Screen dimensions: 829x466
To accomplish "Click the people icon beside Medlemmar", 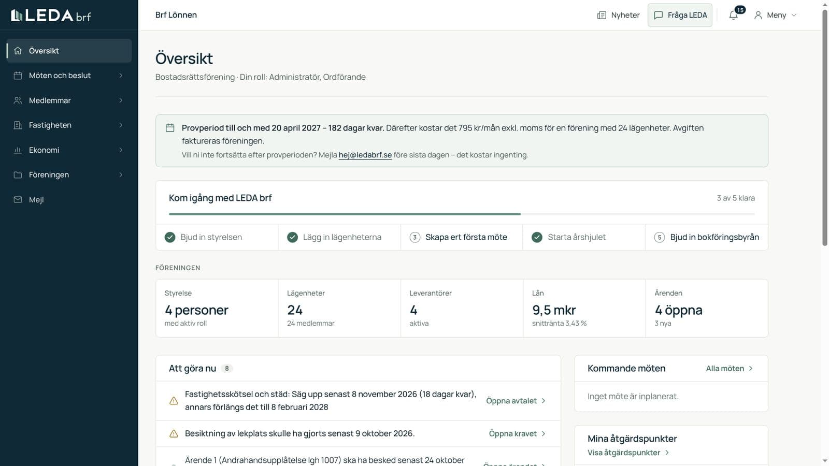I will pos(18,100).
